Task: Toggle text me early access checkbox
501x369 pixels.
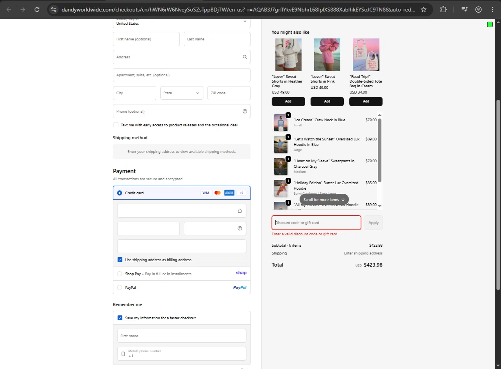Action: [x=116, y=125]
